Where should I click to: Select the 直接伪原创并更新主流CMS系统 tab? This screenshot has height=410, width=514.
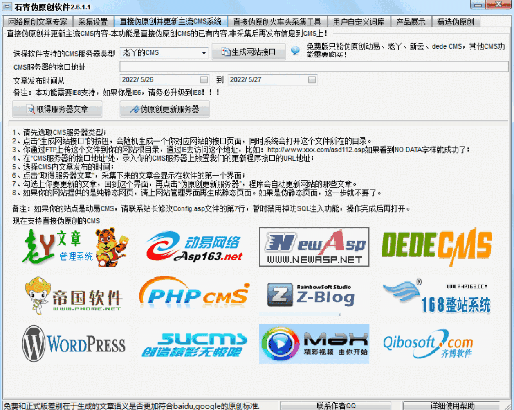coord(171,21)
